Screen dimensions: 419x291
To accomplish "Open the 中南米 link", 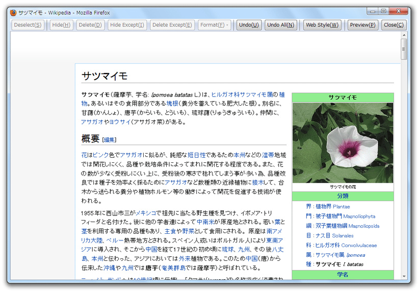I will (205, 222).
